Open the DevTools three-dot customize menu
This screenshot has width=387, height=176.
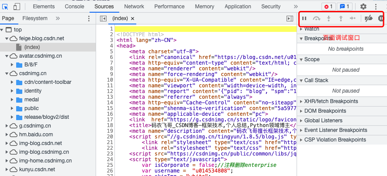tap(376, 7)
